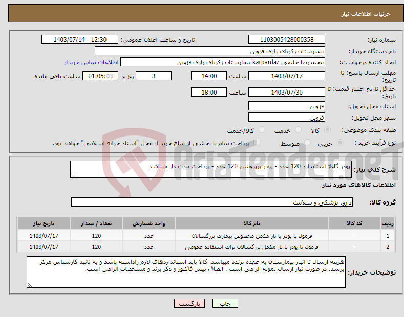The height and width of the screenshot is (317, 404).
Task: Click the تاریخ نیاز column header
Action: click(x=44, y=223)
